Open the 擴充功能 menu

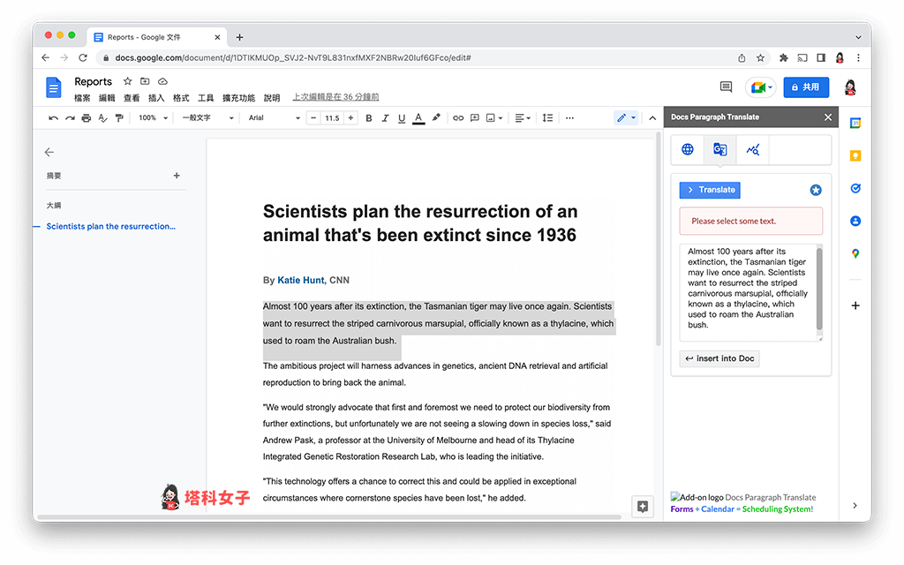(238, 98)
